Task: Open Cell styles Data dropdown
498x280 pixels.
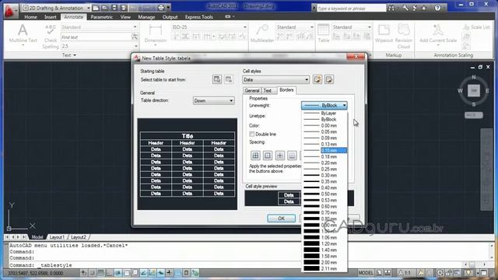Action: click(275, 79)
